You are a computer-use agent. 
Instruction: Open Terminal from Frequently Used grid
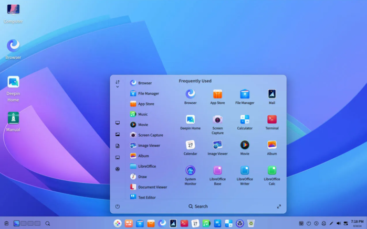pyautogui.click(x=271, y=120)
